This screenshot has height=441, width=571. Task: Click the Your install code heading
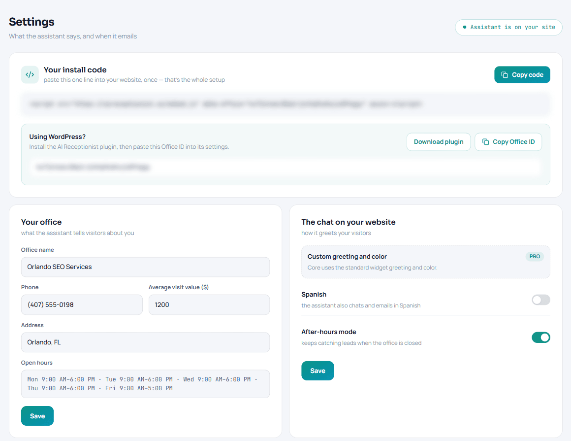pyautogui.click(x=75, y=69)
